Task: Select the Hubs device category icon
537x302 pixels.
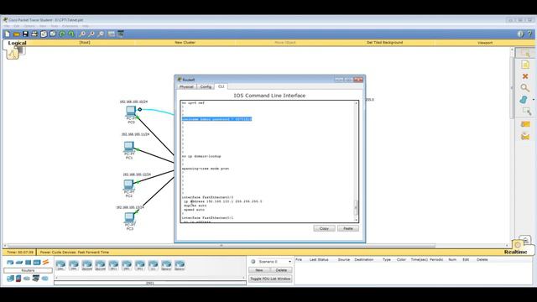Action: 28,263
